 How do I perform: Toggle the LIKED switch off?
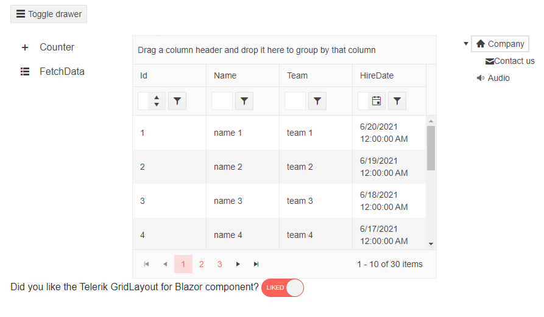coord(282,288)
